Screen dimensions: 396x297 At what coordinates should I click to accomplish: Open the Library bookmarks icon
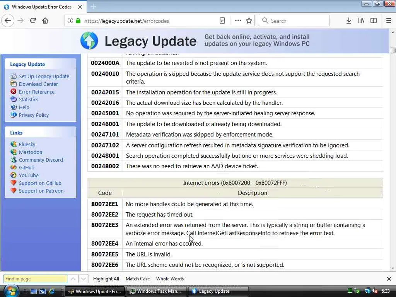coord(361,21)
